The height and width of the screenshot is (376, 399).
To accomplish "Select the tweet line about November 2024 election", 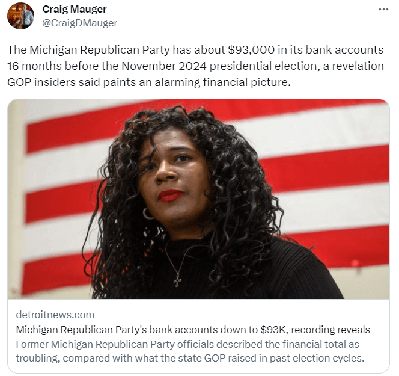I will 195,66.
